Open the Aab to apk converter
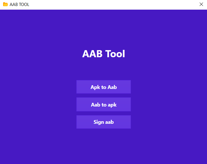The height and width of the screenshot is (164, 207). [x=104, y=105]
